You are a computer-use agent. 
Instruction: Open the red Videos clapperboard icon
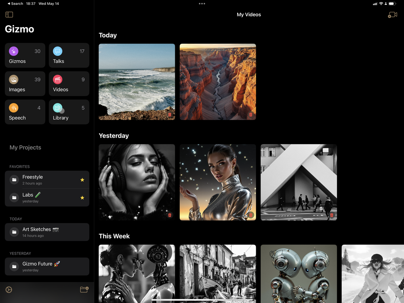click(x=58, y=79)
